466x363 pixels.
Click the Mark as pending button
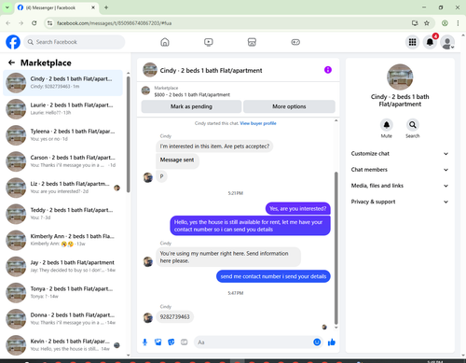pos(191,106)
